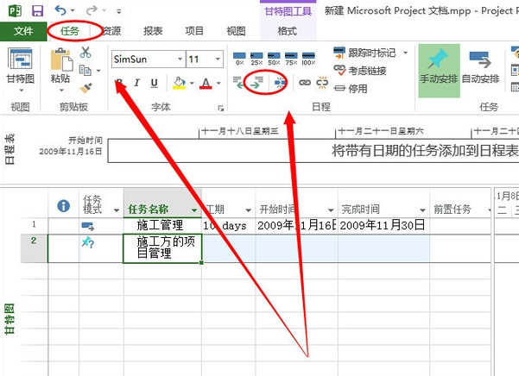Expand the 跟踪时标记 dropdown arrow
This screenshot has width=519, height=376.
point(405,53)
